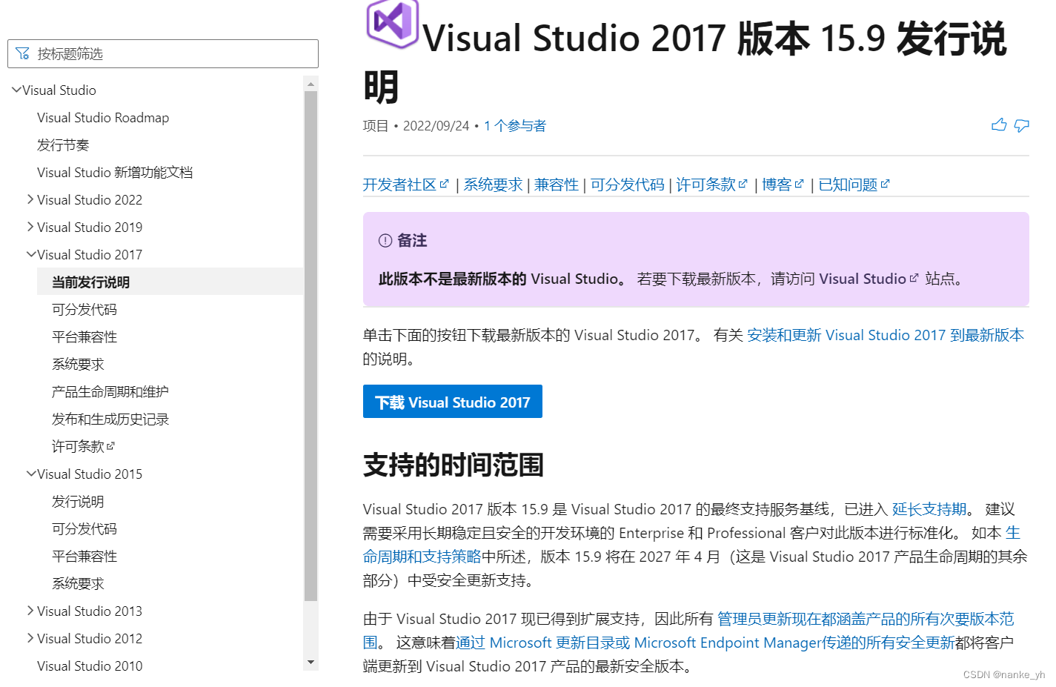Open the 已知问题 link

(x=854, y=184)
